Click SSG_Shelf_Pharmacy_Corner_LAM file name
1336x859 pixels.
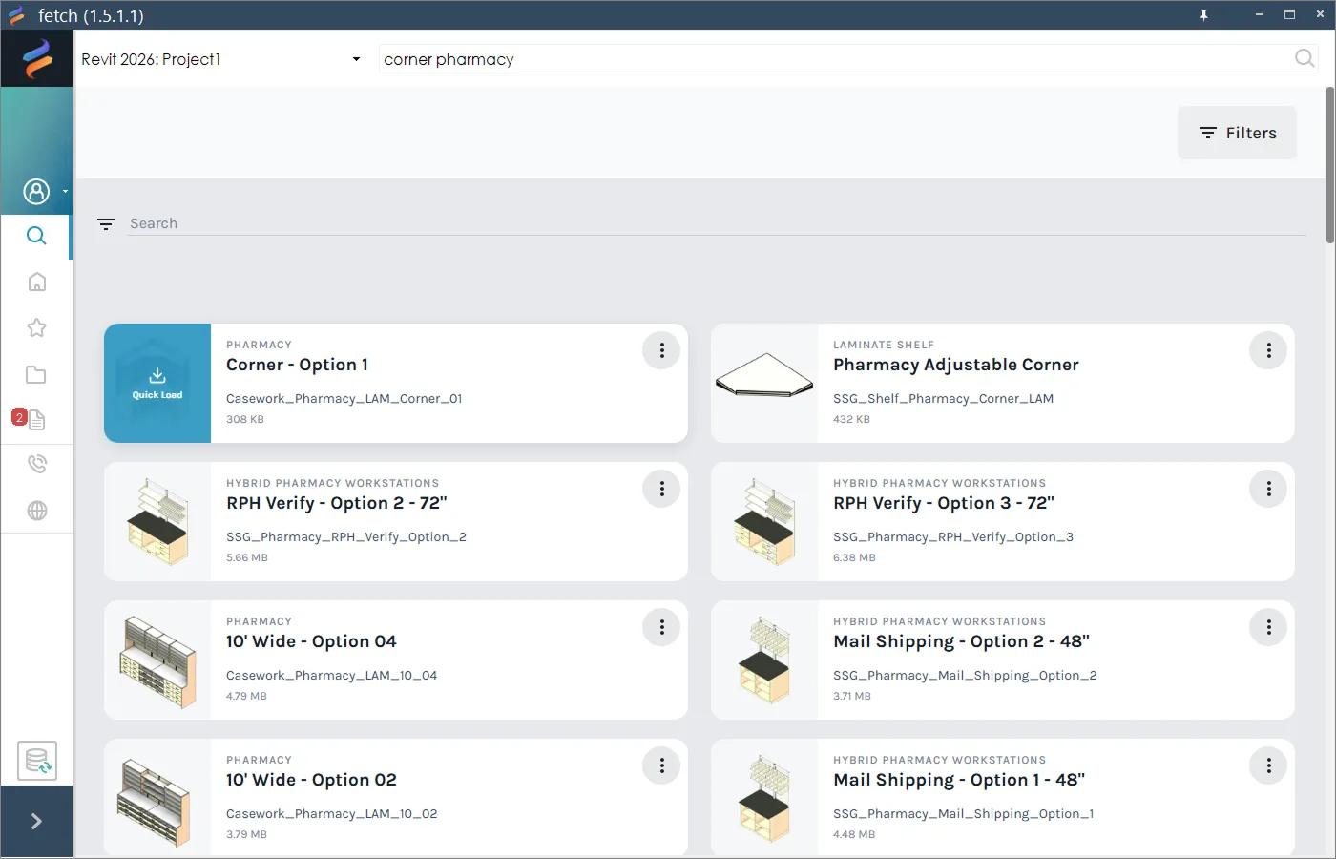(943, 399)
